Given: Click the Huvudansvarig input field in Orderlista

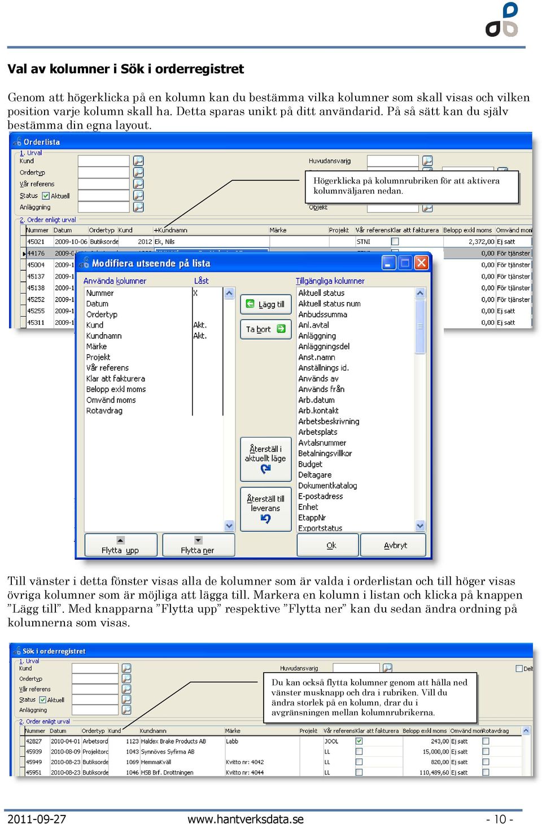Looking at the screenshot, I should click(x=393, y=161).
